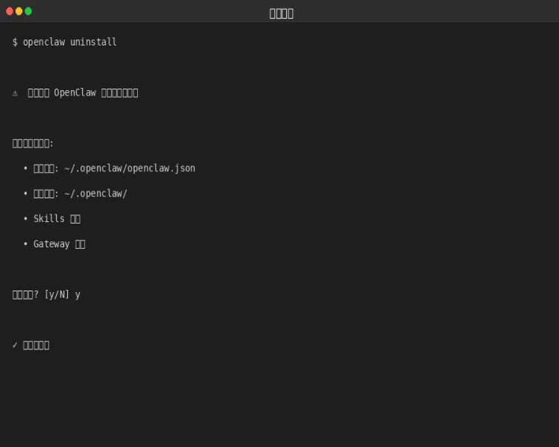The width and height of the screenshot is (559, 447).
Task: Click the checkmark icon on last line
Action: coord(15,345)
